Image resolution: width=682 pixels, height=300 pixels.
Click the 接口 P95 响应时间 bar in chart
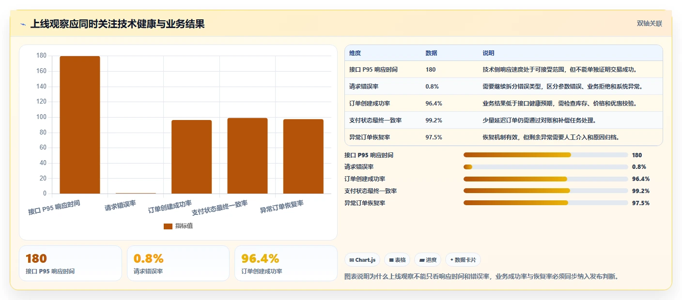click(80, 125)
